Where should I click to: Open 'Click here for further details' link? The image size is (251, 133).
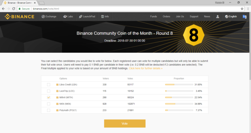coord(146,68)
